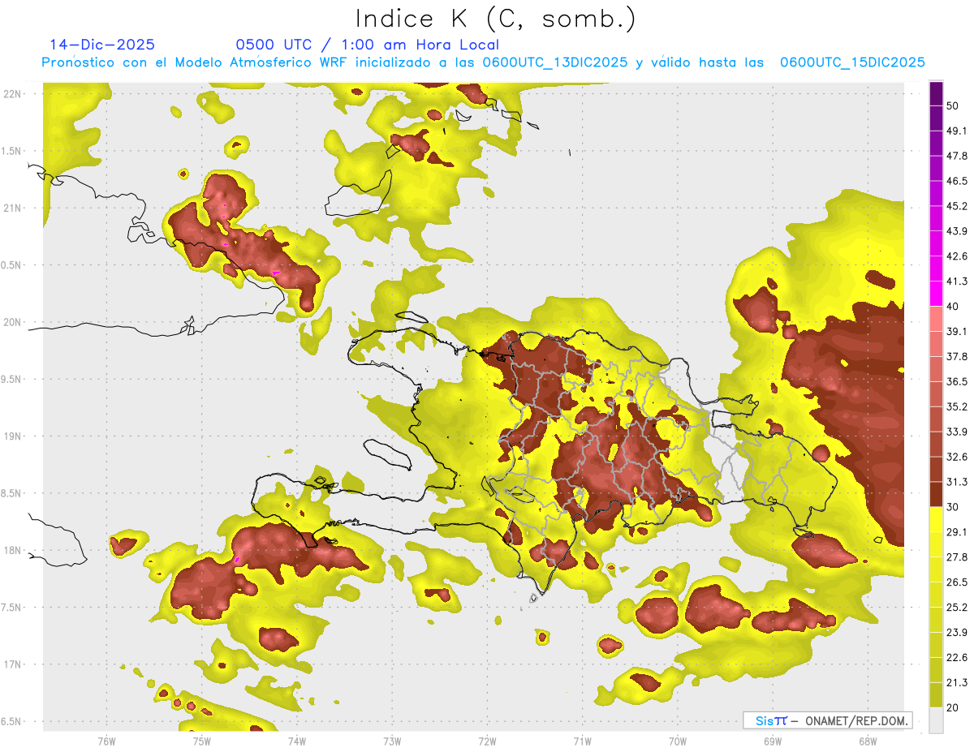Click the 72W longitude axis label
Viewport: 974px width, 752px height.
(x=487, y=741)
